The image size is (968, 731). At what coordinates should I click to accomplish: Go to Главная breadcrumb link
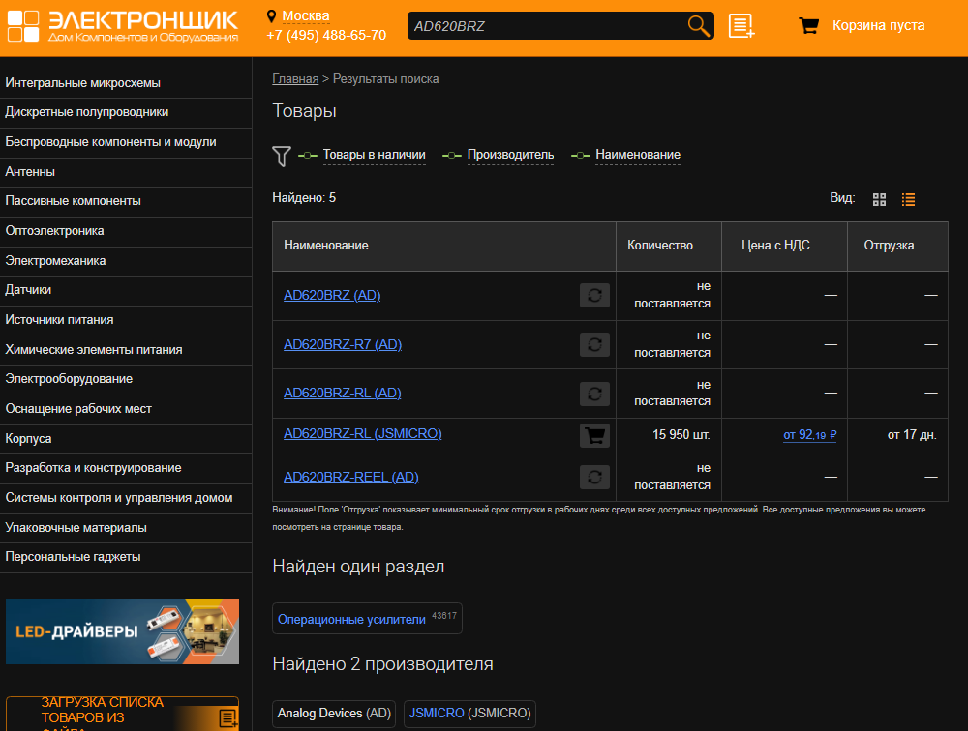point(295,79)
